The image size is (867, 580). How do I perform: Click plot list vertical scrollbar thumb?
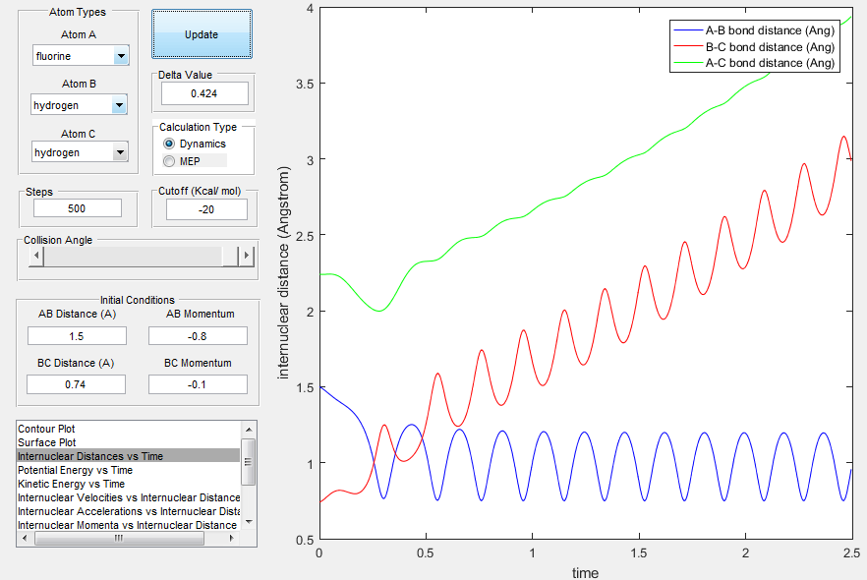(249, 462)
